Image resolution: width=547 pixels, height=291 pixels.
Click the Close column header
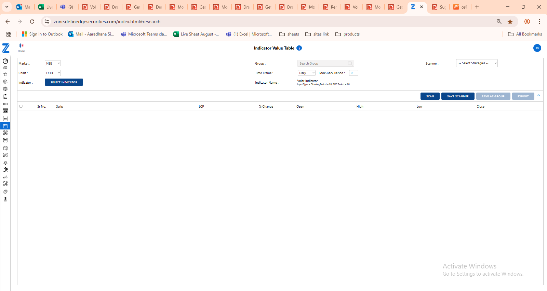pyautogui.click(x=480, y=107)
